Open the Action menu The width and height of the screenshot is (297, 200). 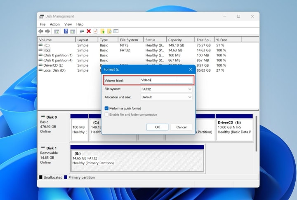[x=55, y=24]
